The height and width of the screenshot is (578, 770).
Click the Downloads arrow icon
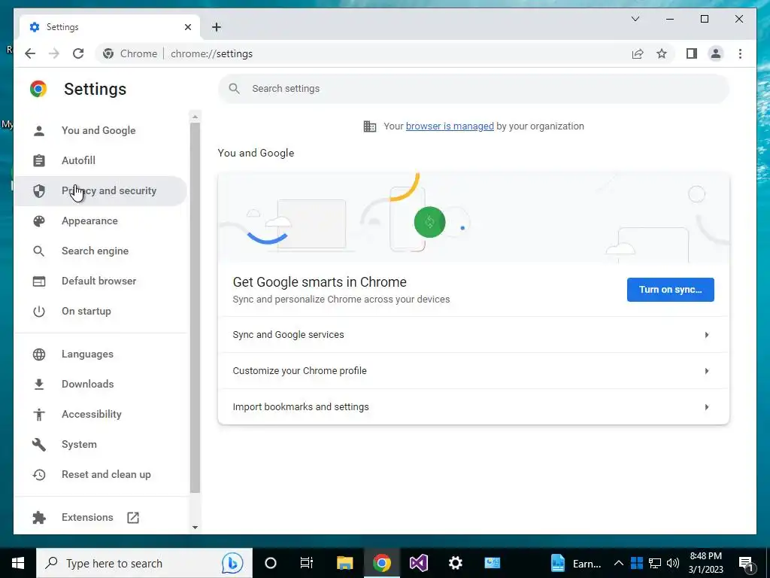pos(39,385)
